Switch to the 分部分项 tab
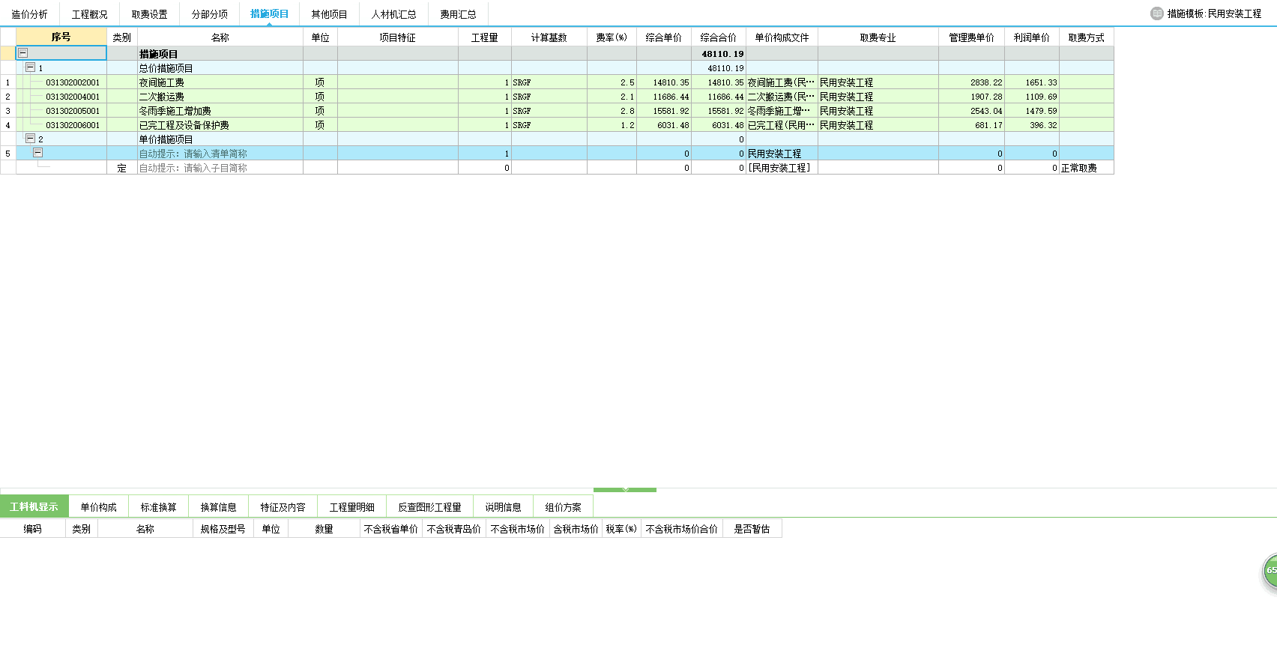Viewport: 1277px width, 648px height. (x=210, y=14)
